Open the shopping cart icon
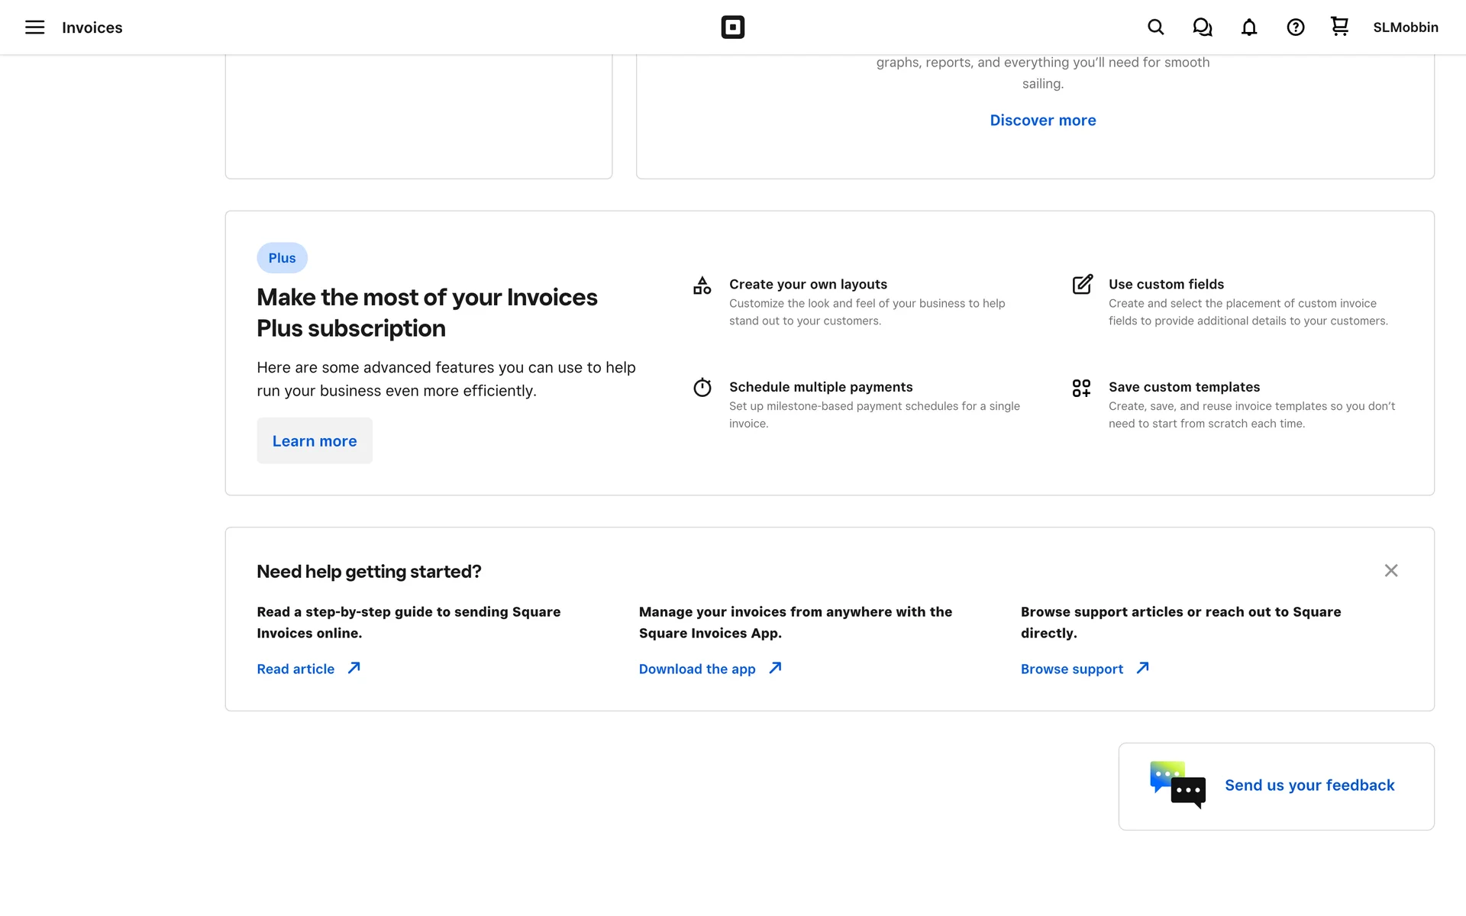1466x916 pixels. (x=1339, y=27)
